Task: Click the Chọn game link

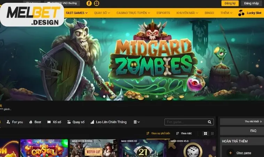Action: click(244, 153)
